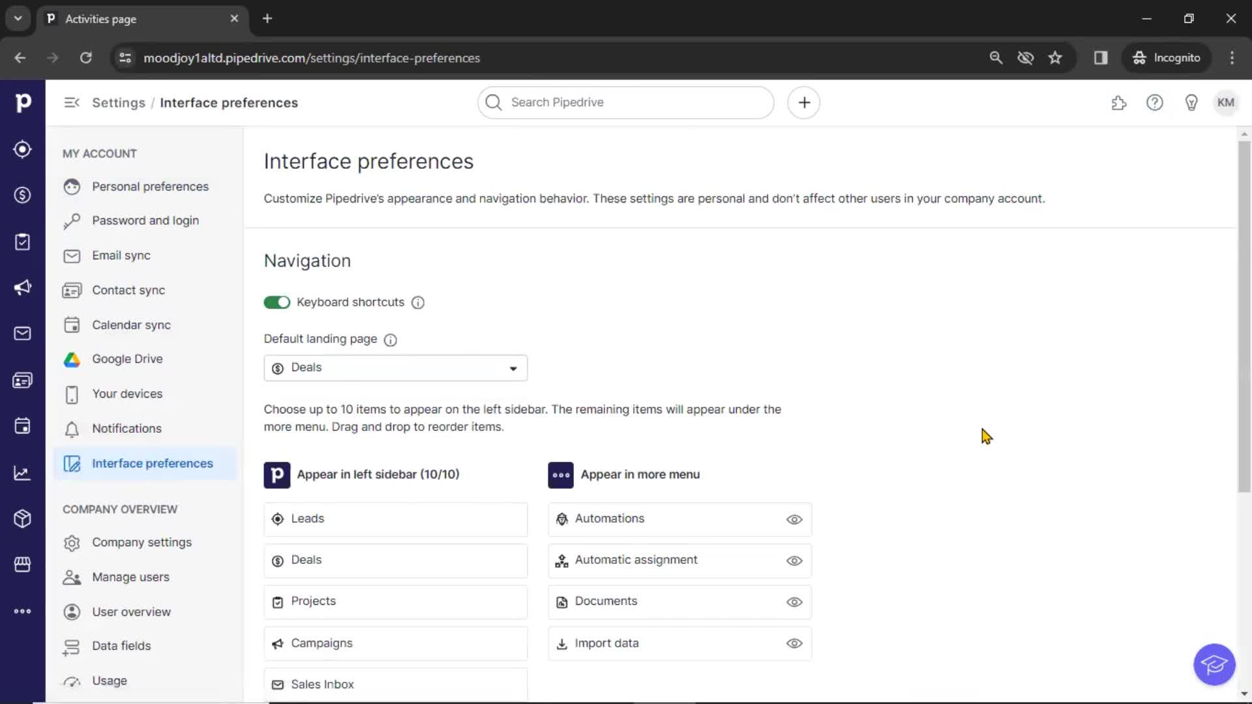
Task: Hide Automations from more menu
Action: [x=794, y=519]
